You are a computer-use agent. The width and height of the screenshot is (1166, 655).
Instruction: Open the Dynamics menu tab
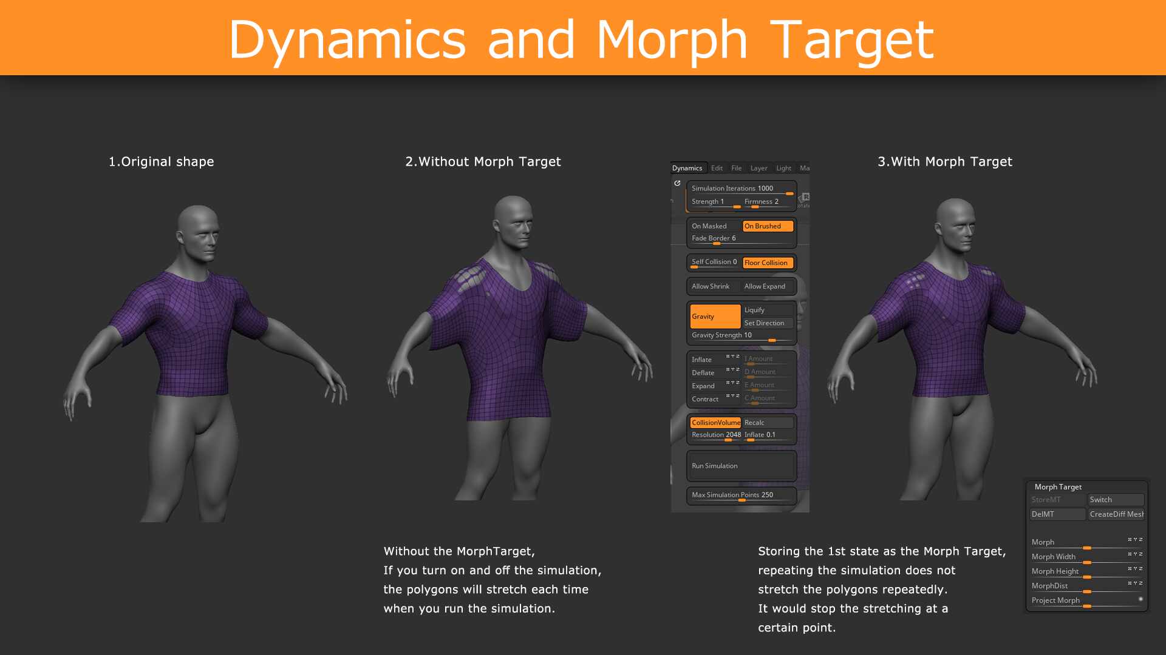[x=687, y=168]
